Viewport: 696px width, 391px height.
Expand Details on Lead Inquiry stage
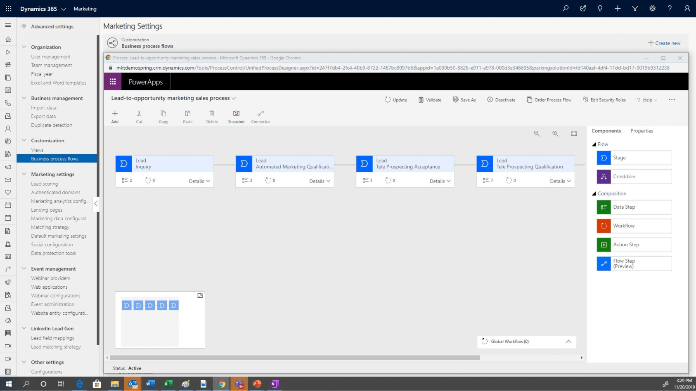199,181
